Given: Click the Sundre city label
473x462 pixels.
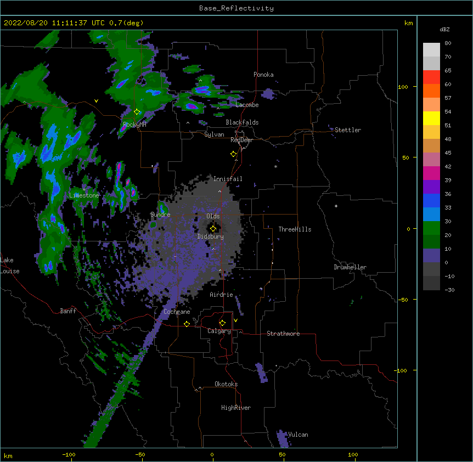Looking at the screenshot, I should click(x=160, y=215).
